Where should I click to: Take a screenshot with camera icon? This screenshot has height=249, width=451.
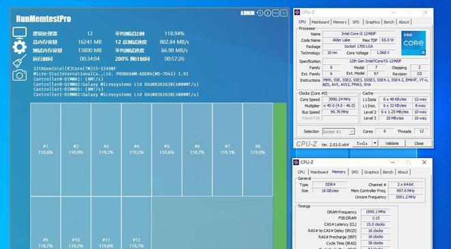[x=20, y=75]
